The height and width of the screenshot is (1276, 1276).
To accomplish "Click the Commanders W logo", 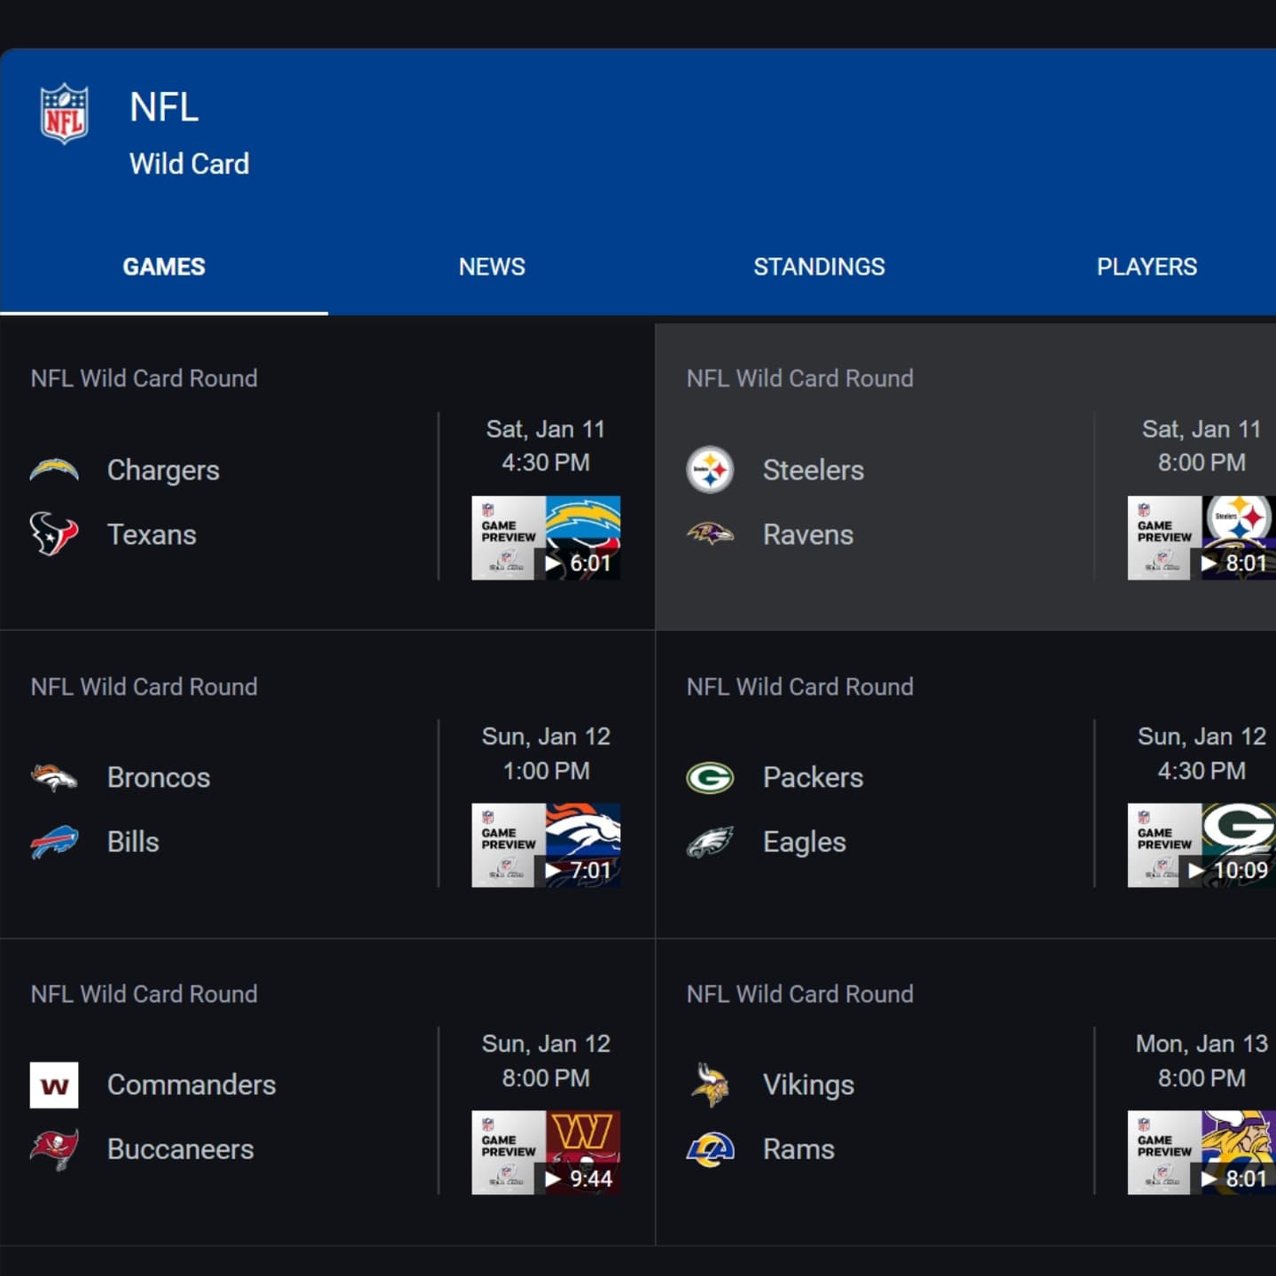I will point(54,1085).
